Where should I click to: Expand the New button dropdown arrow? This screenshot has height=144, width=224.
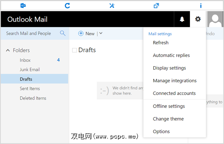[101, 33]
